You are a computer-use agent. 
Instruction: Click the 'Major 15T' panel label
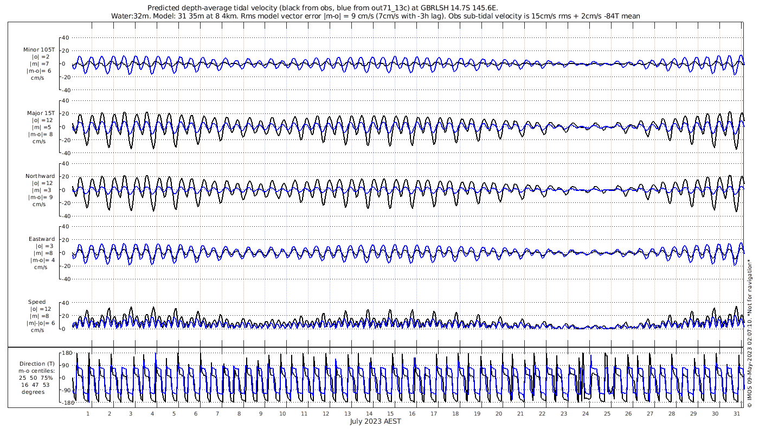(x=41, y=113)
